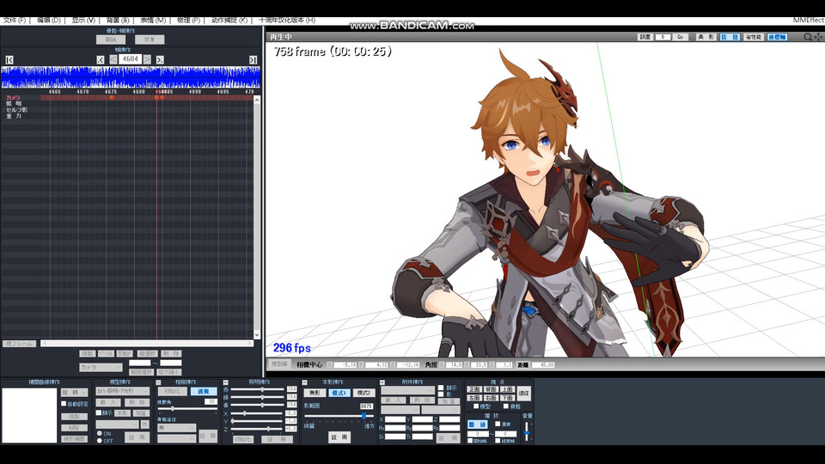This screenshot has width=825, height=464.
Task: Select the ON radio button
Action: pyautogui.click(x=100, y=433)
